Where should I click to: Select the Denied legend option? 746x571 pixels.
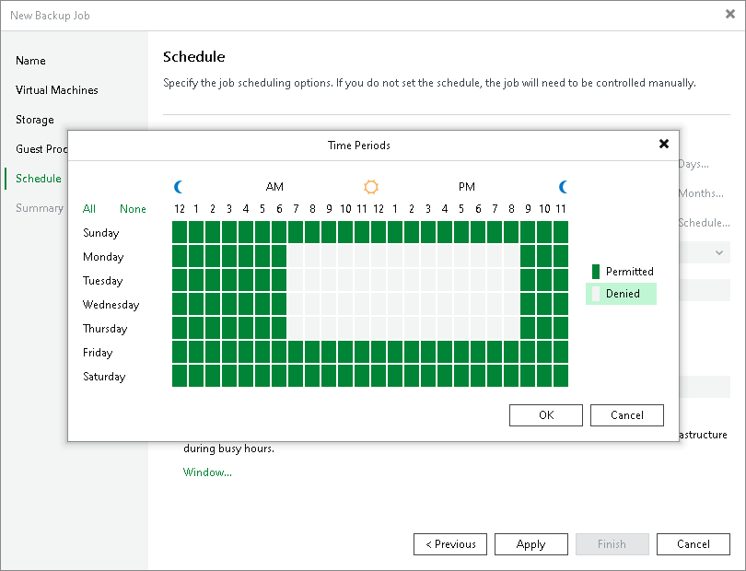point(622,294)
